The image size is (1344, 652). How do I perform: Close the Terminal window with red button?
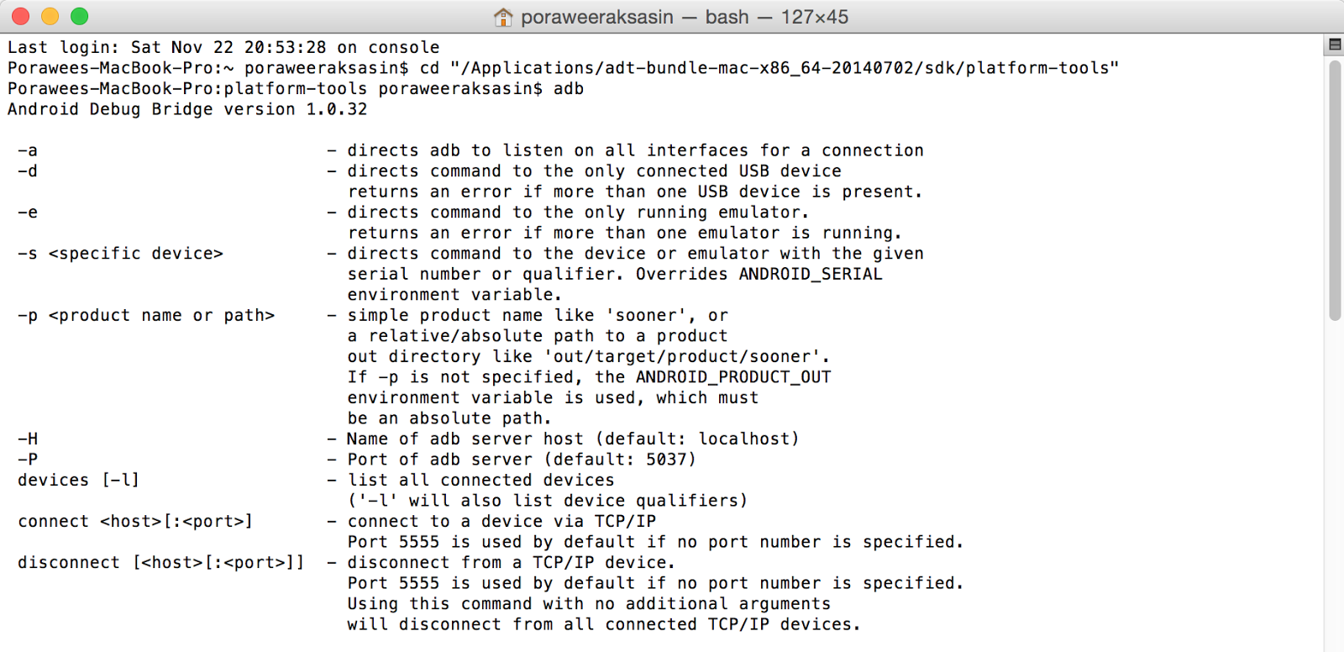[20, 16]
